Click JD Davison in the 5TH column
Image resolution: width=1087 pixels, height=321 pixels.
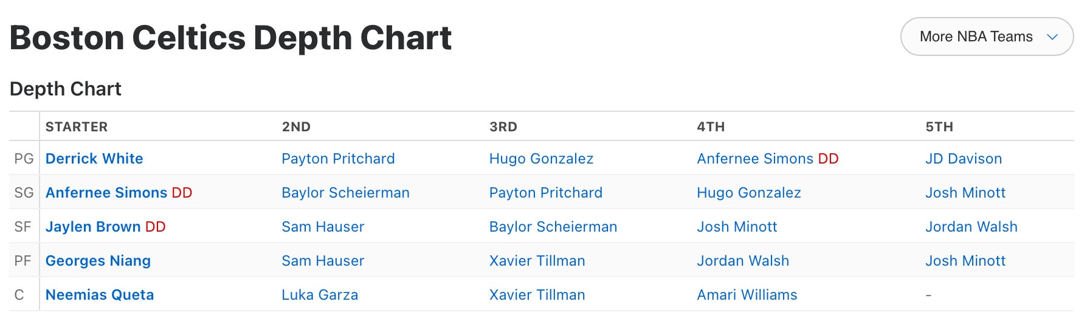964,159
